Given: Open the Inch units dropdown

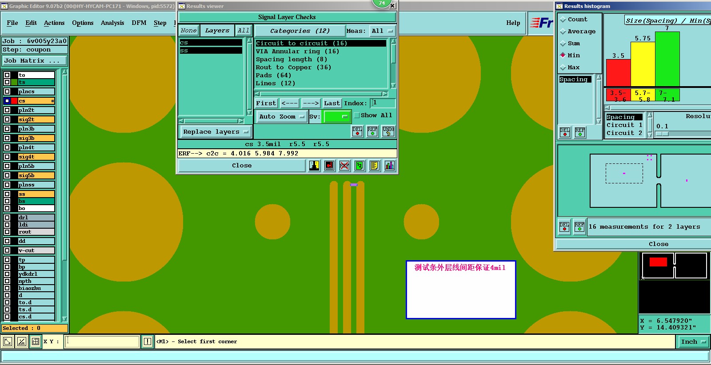Looking at the screenshot, I should coord(693,341).
